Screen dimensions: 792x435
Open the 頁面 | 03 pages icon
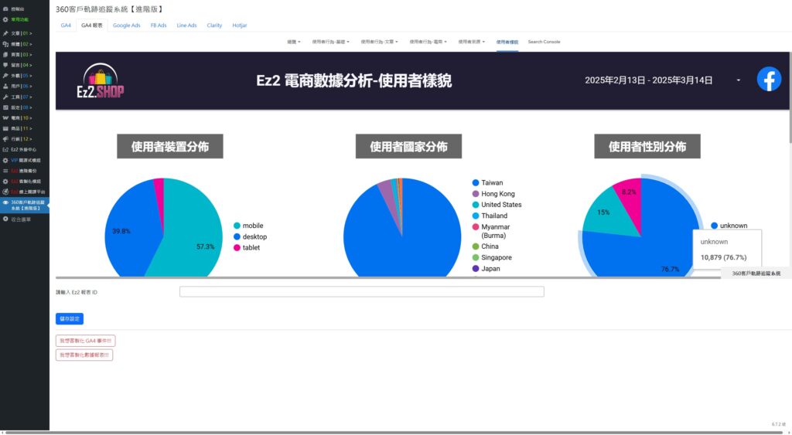(5, 55)
